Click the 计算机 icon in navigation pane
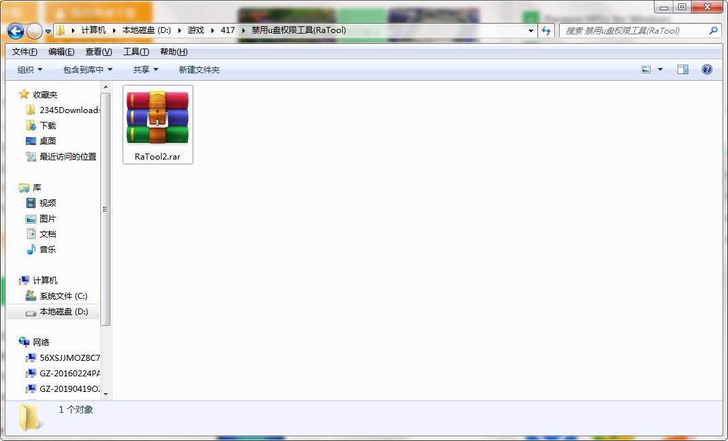728x441 pixels. point(24,280)
